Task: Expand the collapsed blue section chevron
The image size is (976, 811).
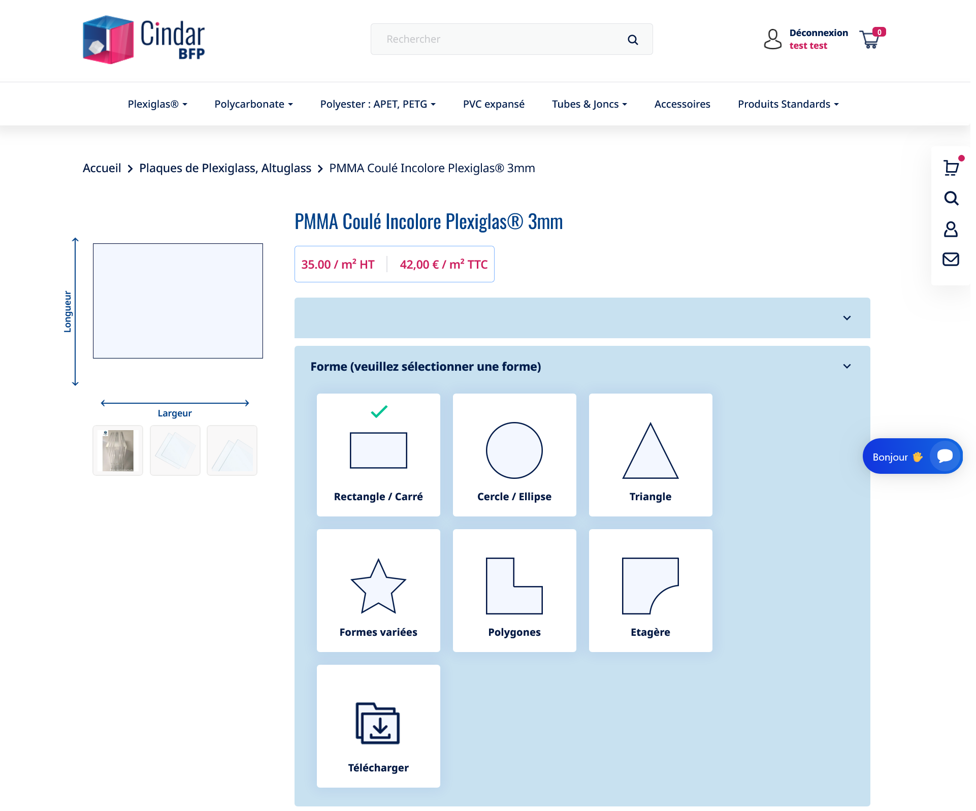Action: click(847, 317)
